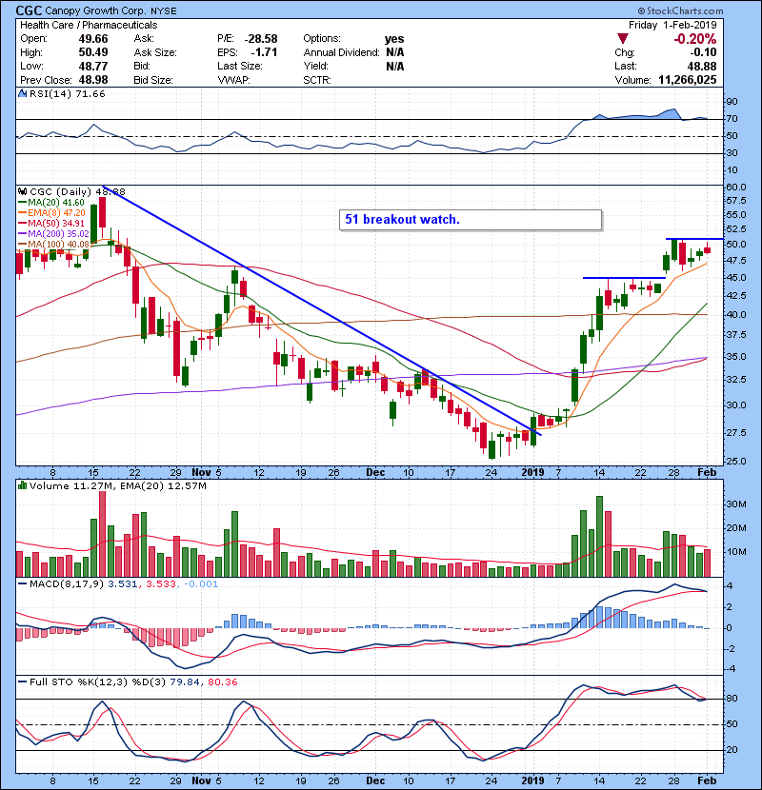Click the Chg value -0.10
Image resolution: width=762 pixels, height=790 pixels.
pyautogui.click(x=703, y=52)
